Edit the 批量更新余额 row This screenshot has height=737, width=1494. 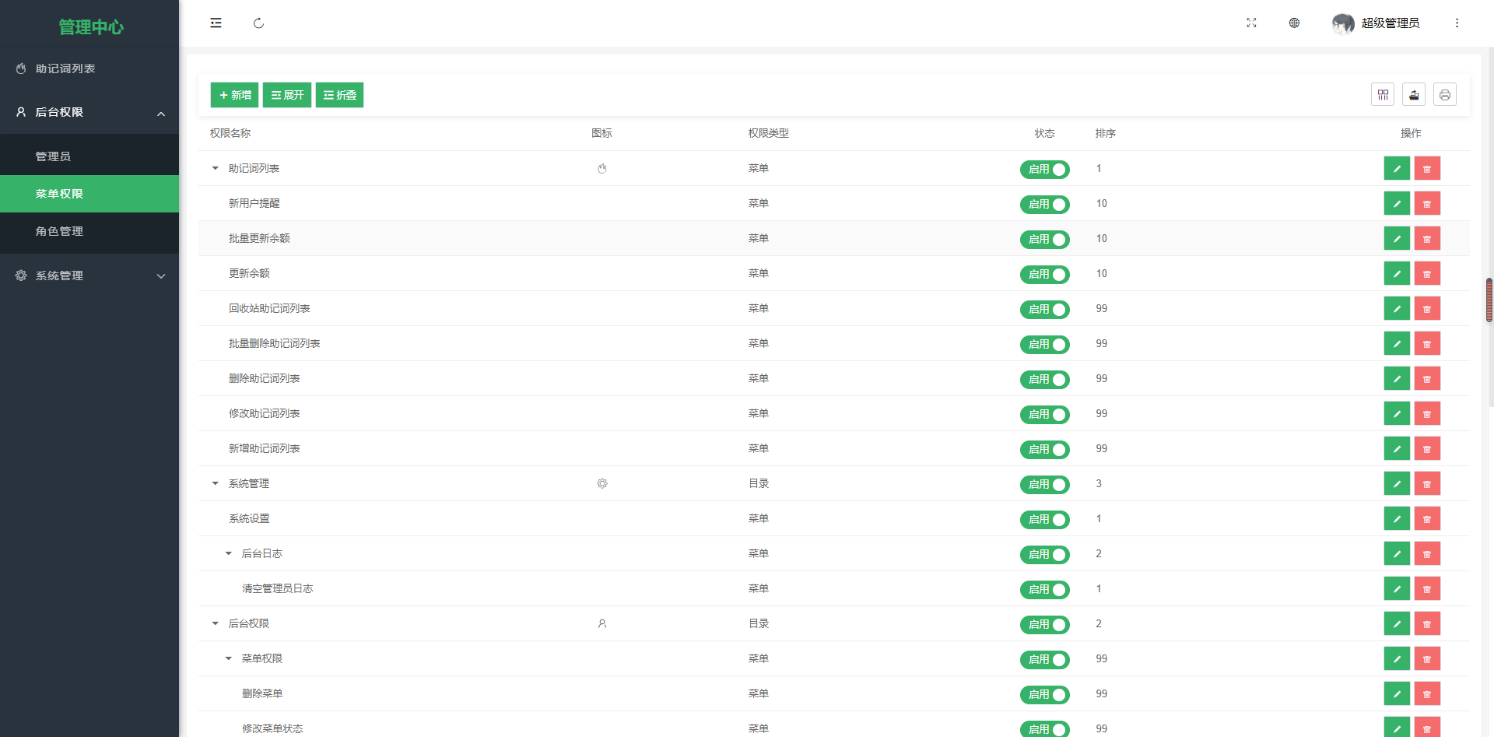pyautogui.click(x=1397, y=238)
